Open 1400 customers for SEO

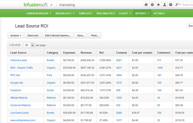click(160, 68)
